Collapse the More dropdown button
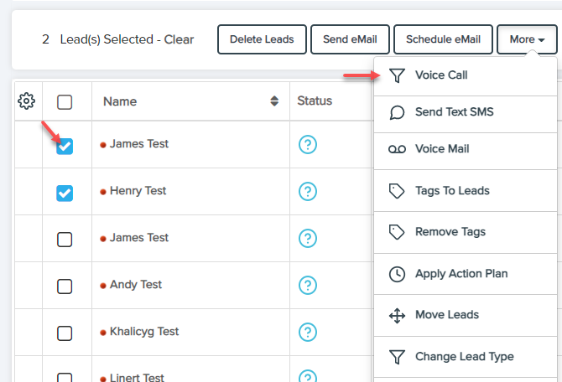This screenshot has height=382, width=562. pyautogui.click(x=526, y=39)
